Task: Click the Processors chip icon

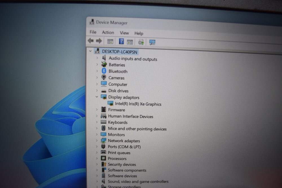Action: pos(103,158)
